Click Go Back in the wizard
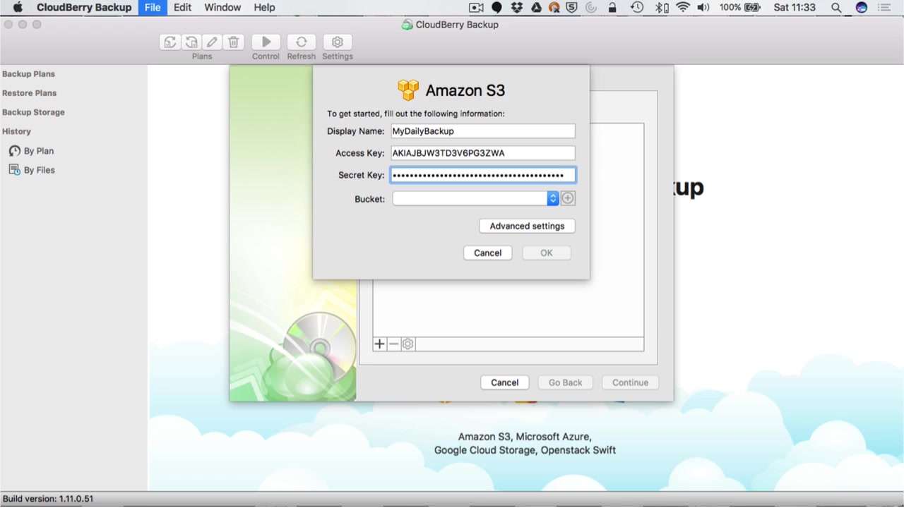This screenshot has width=904, height=508. click(x=566, y=382)
